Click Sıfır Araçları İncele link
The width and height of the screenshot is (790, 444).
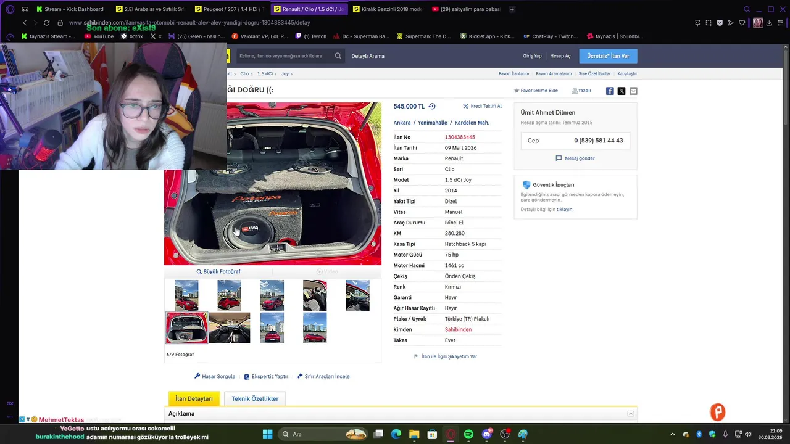(323, 377)
